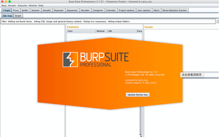Open the Sequencer tab
219x137 pixels.
(x=72, y=10)
